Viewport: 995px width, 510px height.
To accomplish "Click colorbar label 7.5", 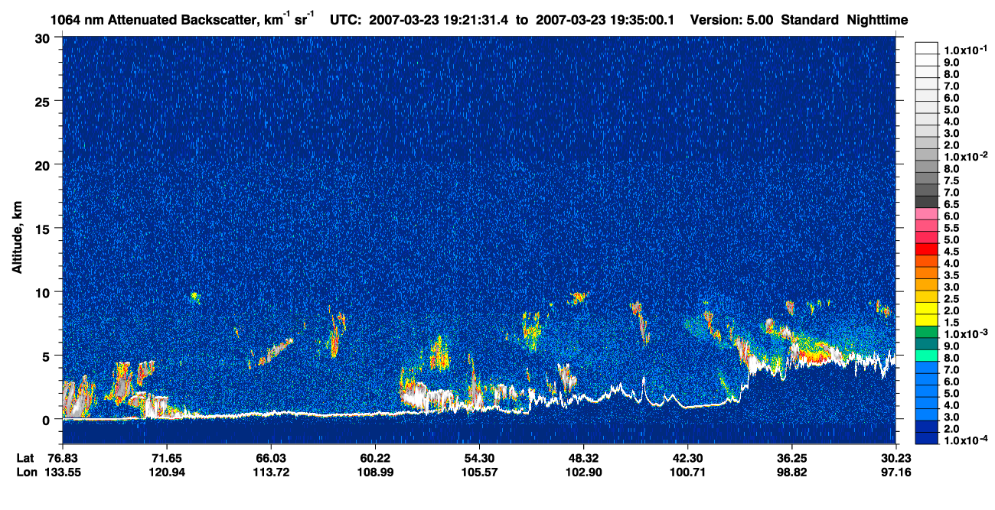I will click(x=951, y=180).
